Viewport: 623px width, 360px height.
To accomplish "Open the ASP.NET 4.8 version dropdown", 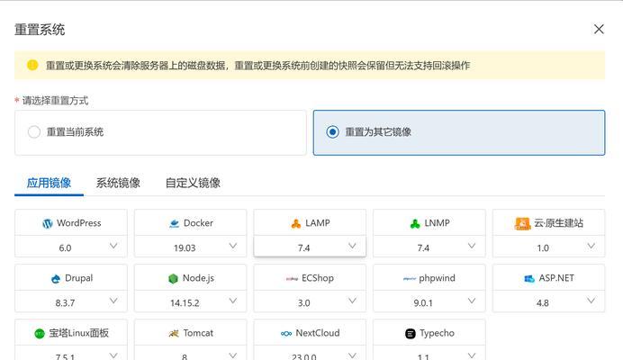I will [548, 301].
